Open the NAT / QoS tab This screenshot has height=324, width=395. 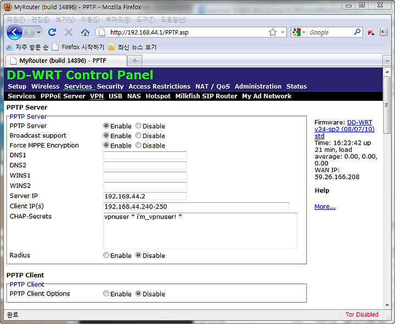tap(213, 87)
